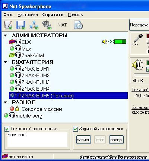Click the padlock icon by Соколов Максим
The height and width of the screenshot is (161, 149).
(x=17, y=109)
